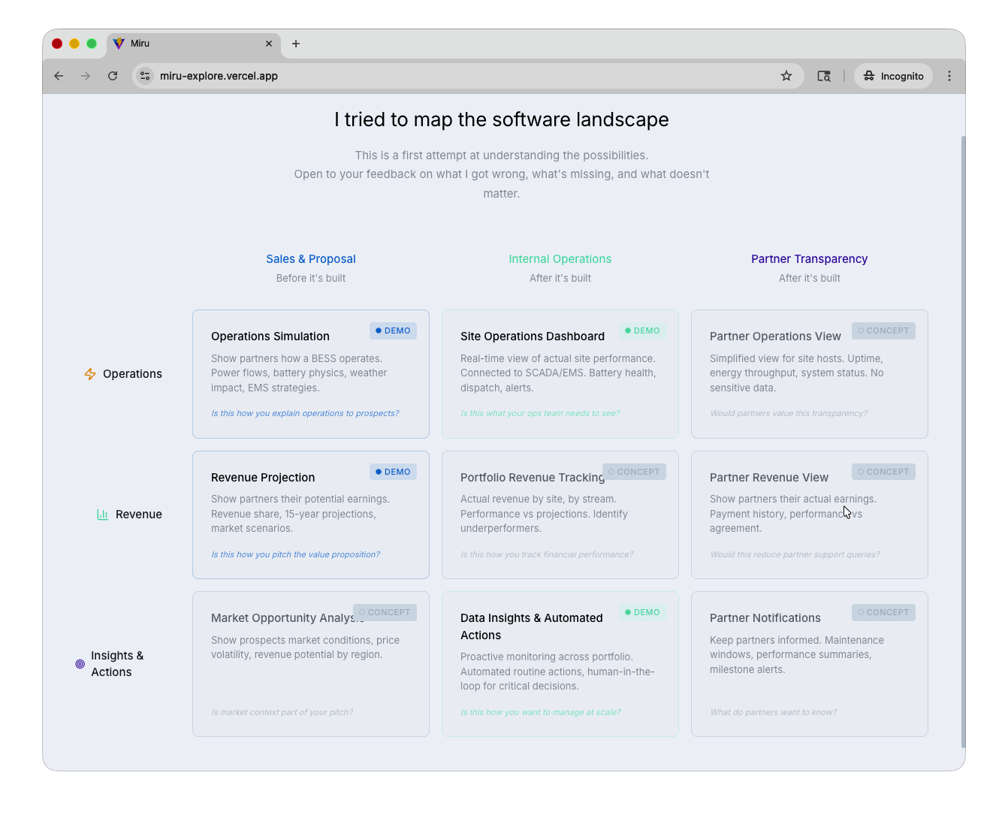Image resolution: width=1008 pixels, height=827 pixels.
Task: Click "Is this how you explain operations to prospects?"
Action: tap(305, 413)
